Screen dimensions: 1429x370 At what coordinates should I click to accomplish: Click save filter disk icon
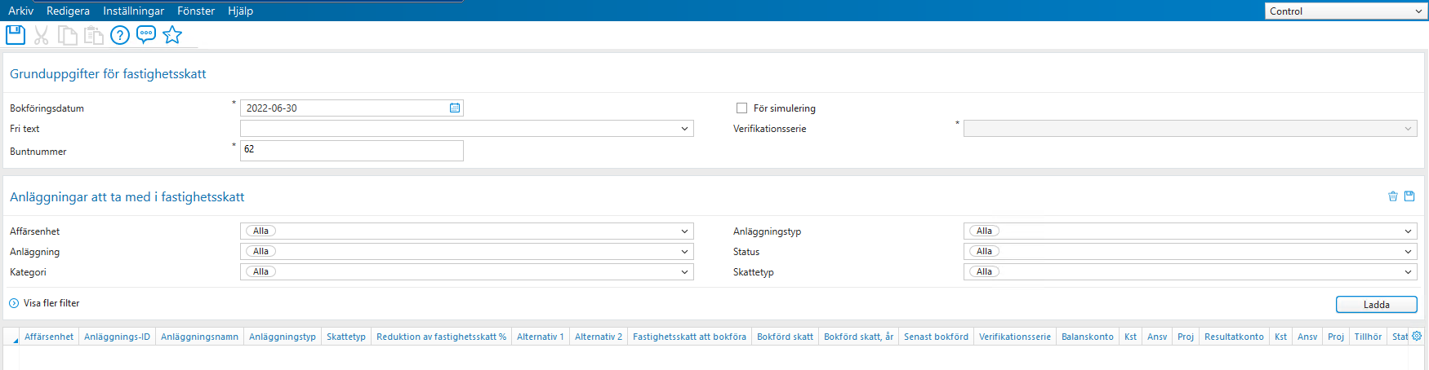coord(1409,196)
